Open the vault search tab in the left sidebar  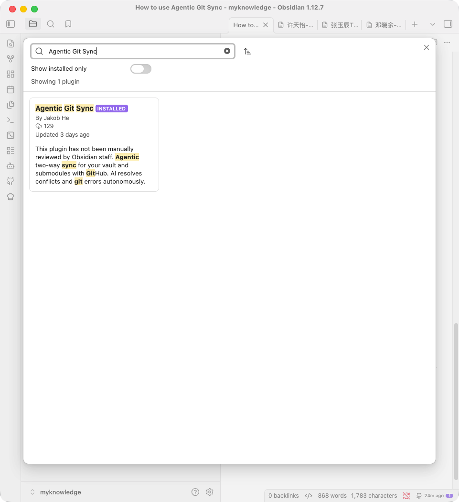pyautogui.click(x=51, y=24)
